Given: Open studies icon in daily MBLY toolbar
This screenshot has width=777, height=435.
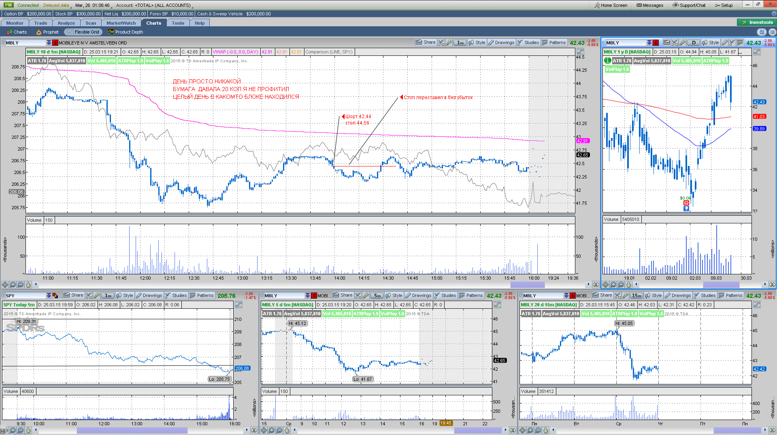Looking at the screenshot, I should coord(732,42).
